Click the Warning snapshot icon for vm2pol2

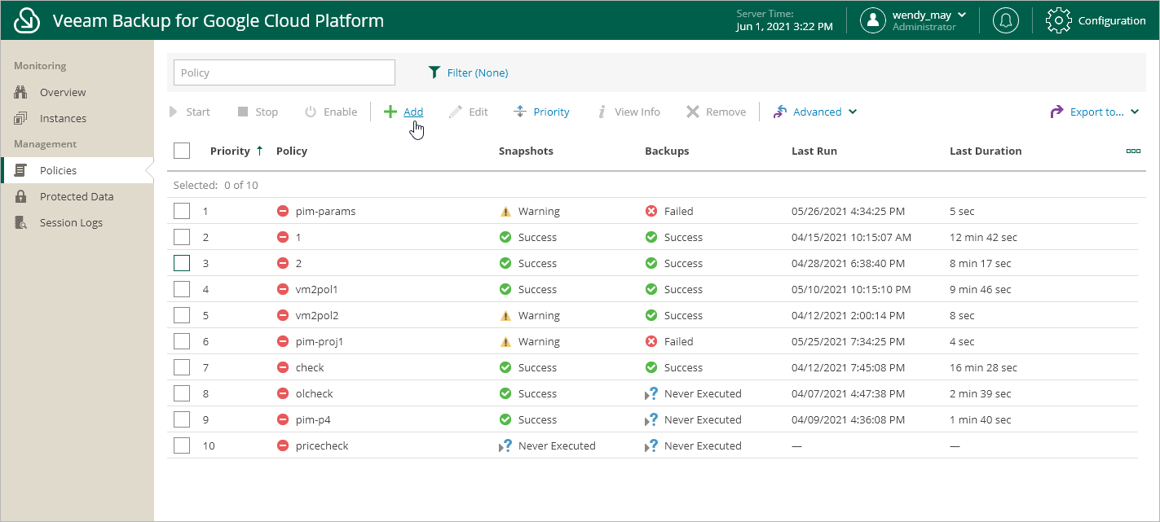click(x=505, y=315)
